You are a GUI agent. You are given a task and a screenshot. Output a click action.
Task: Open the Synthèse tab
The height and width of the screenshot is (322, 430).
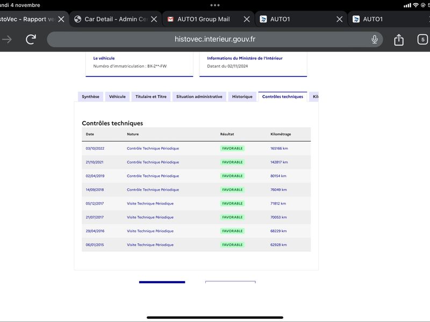point(90,97)
